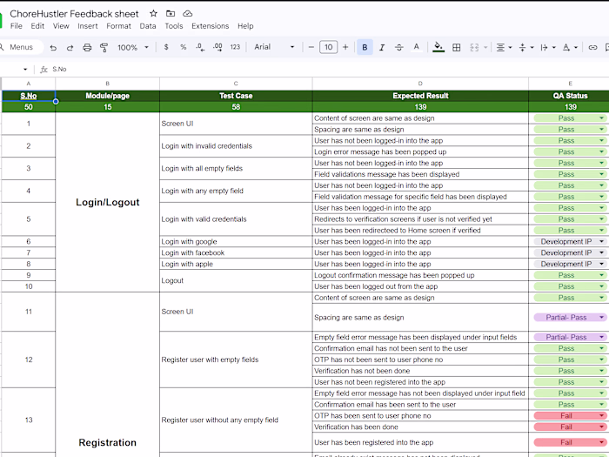Image resolution: width=609 pixels, height=457 pixels.
Task: Decrease decimal places
Action: (x=200, y=47)
